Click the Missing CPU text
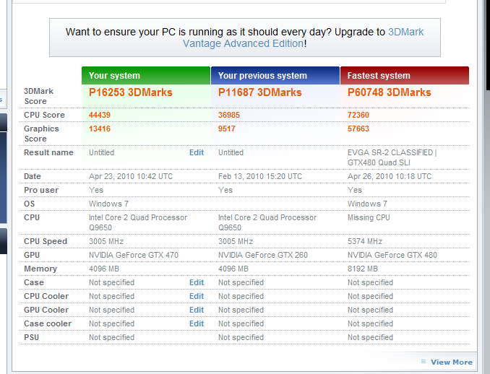Image resolution: width=490 pixels, height=374 pixels. 369,217
